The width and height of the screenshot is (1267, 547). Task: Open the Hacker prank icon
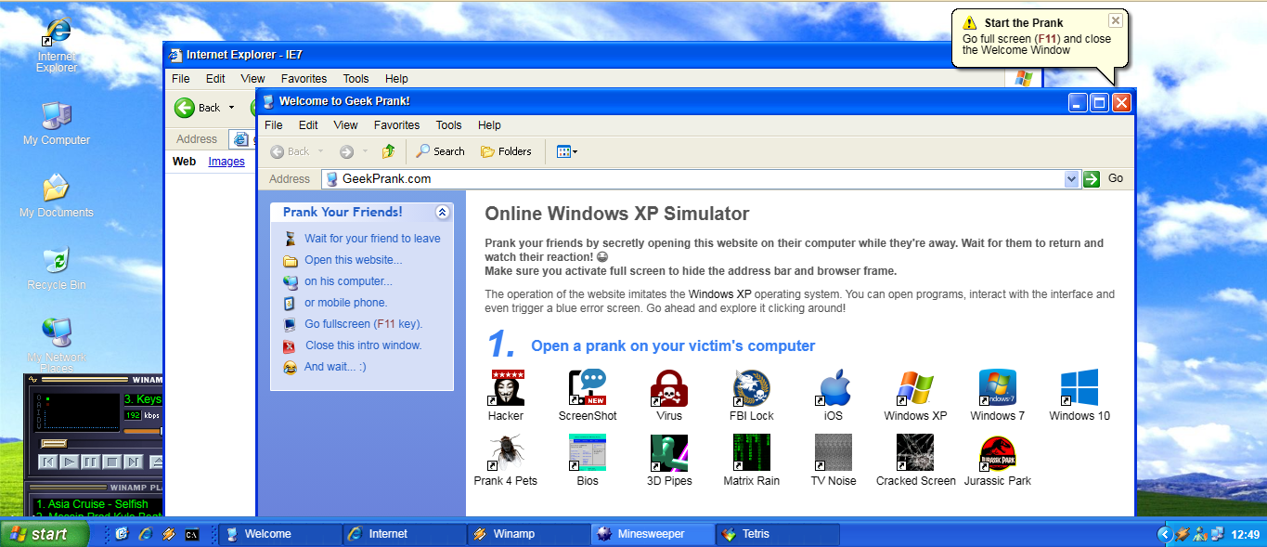506,395
